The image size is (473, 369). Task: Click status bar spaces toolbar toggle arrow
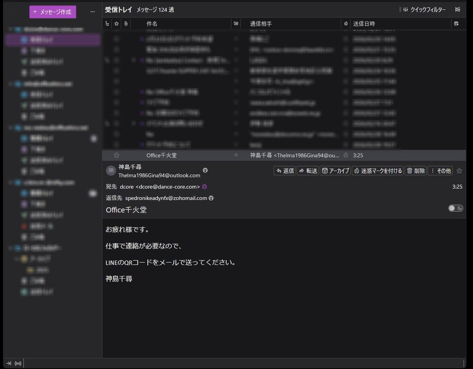pyautogui.click(x=9, y=363)
